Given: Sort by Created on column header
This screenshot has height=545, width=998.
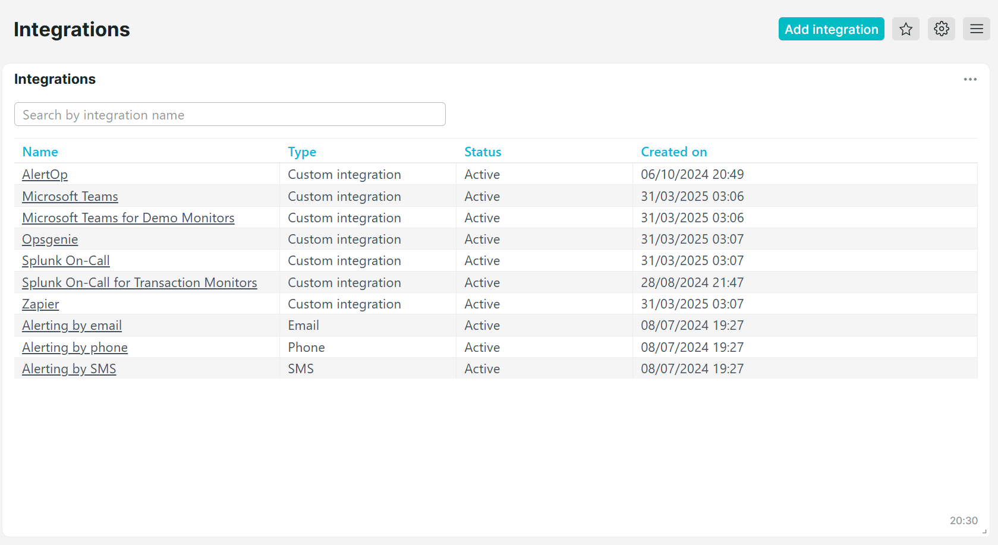Looking at the screenshot, I should (673, 152).
